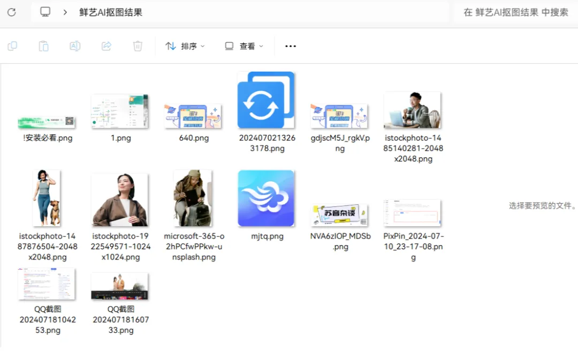578x359 pixels.
Task: Click the Rename icon in toolbar
Action: 75,46
